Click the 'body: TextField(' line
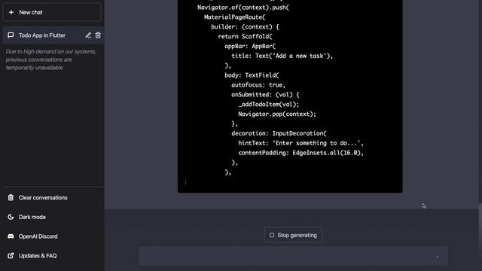Screen dimensions: 482x271 coord(252,75)
